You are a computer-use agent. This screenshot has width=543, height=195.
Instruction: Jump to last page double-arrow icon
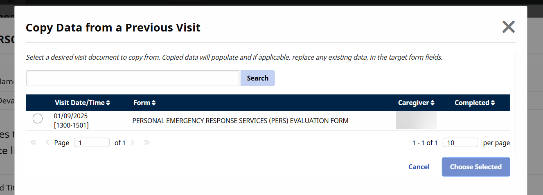pyautogui.click(x=146, y=143)
